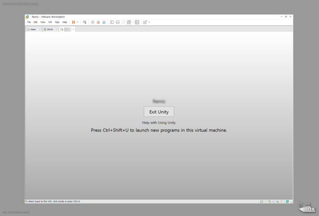This screenshot has width=319, height=216.
Task: Open the Snapshot Manager icon
Action: [104, 22]
